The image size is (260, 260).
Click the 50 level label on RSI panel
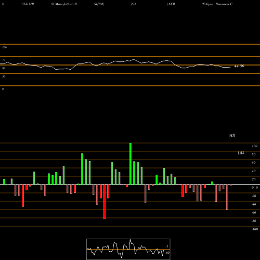tap(4, 68)
